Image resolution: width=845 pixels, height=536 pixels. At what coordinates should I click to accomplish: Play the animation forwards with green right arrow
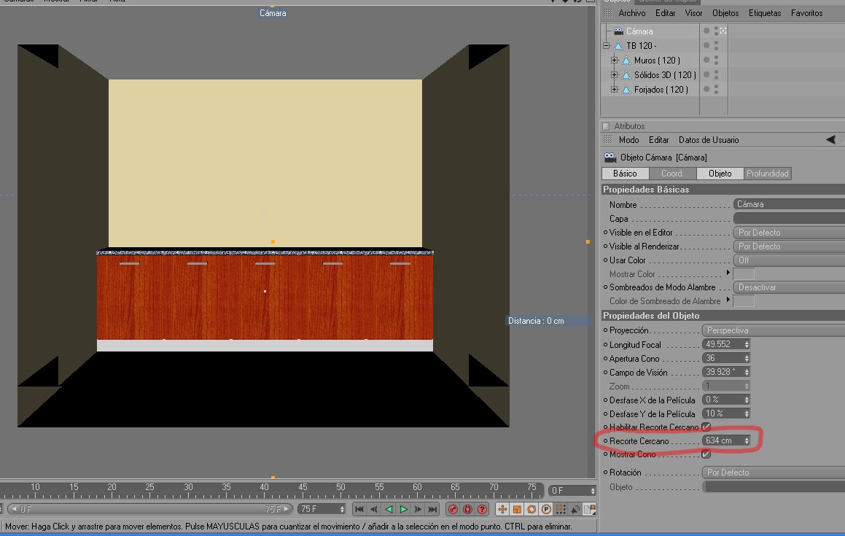point(403,509)
